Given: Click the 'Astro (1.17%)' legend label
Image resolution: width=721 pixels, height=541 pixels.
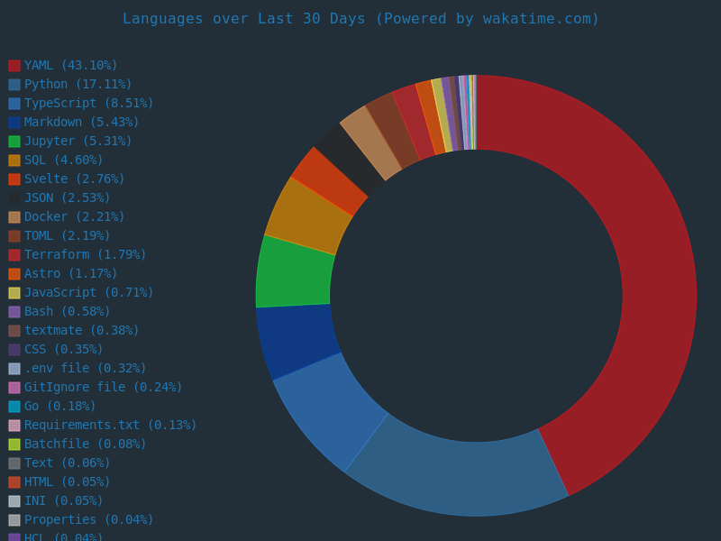Looking at the screenshot, I should coord(71,273).
